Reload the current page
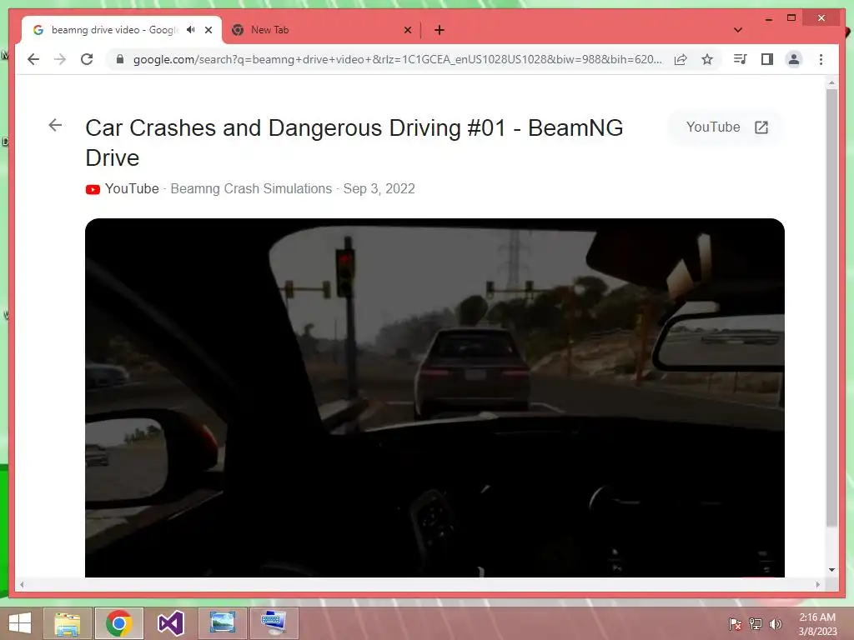The image size is (854, 640). (87, 59)
